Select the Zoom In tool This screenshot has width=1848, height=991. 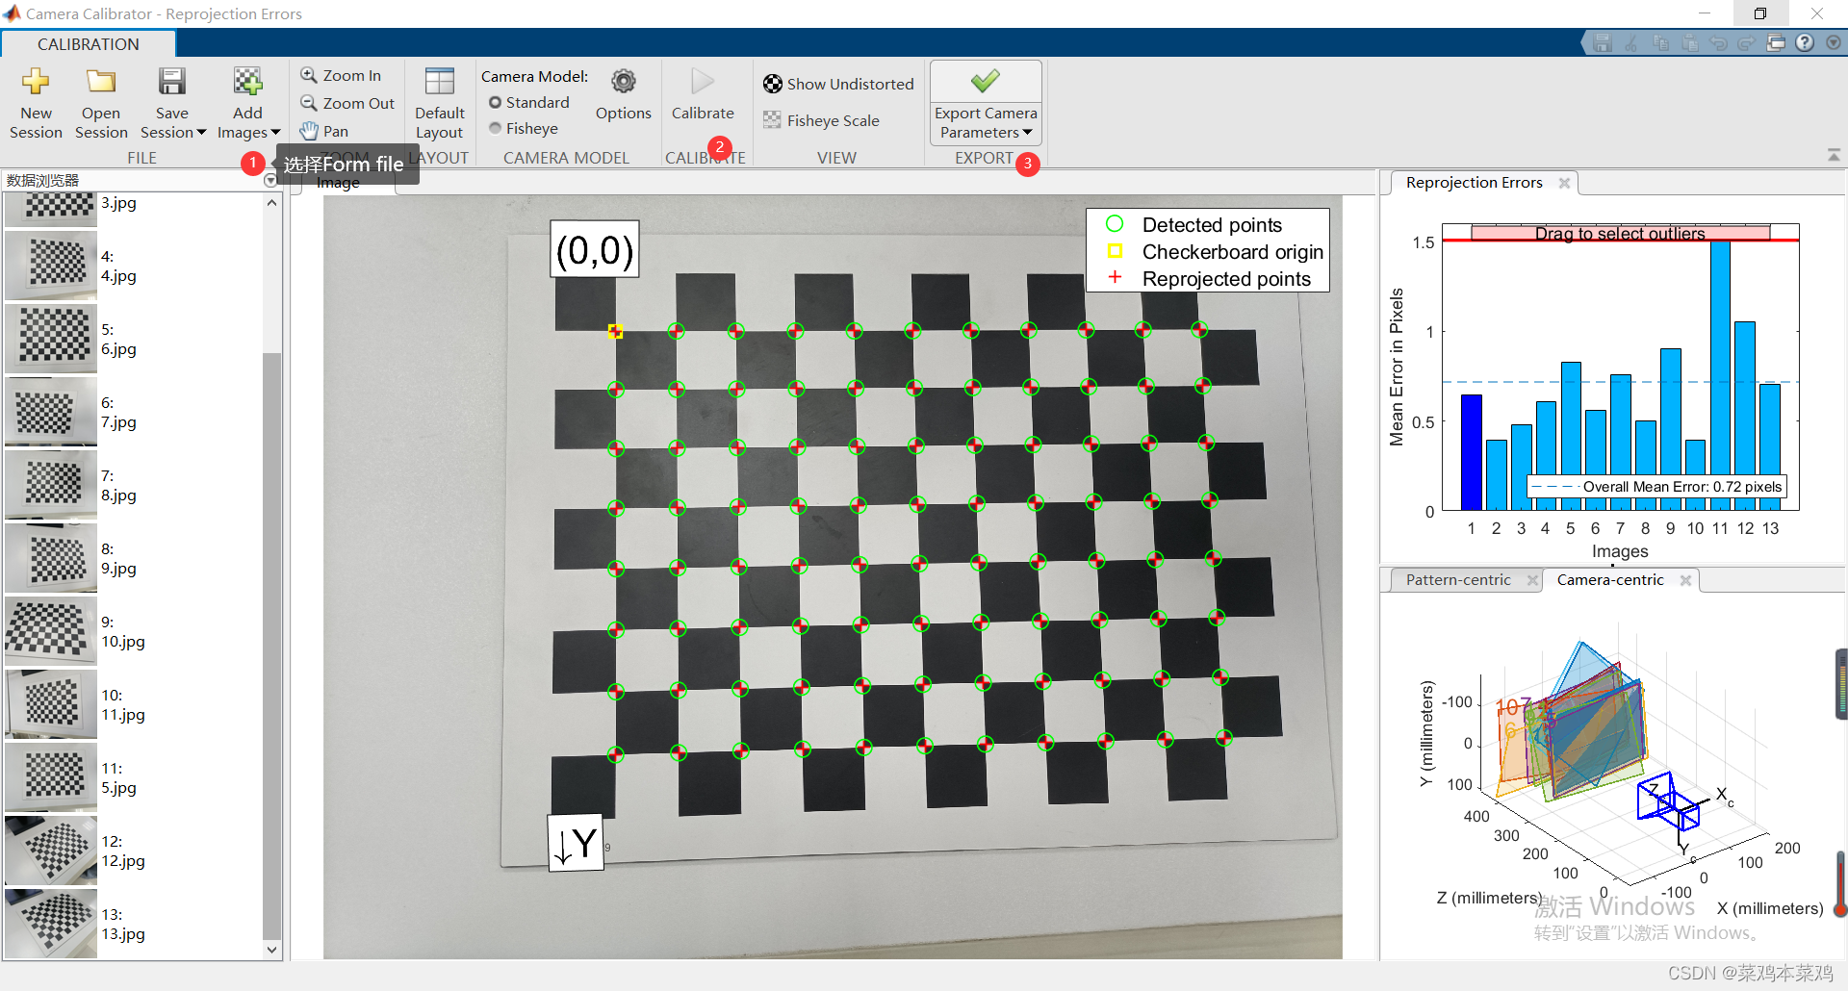click(x=342, y=75)
